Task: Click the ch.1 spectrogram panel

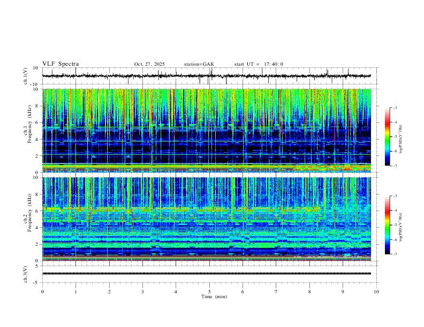Action: pos(207,130)
